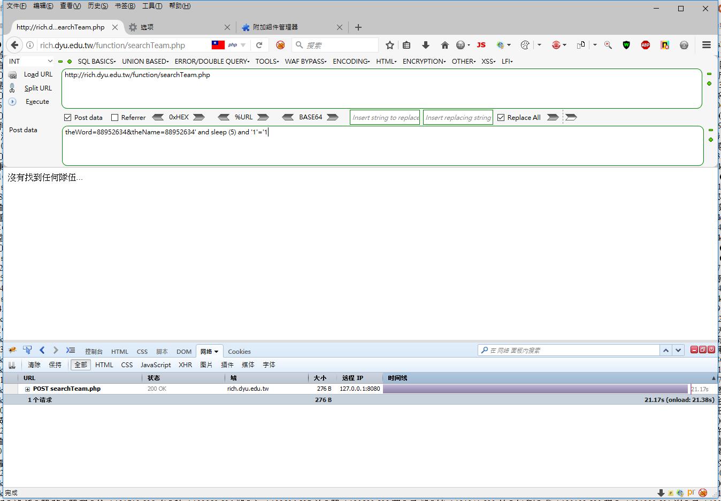Reload the page with refresh icon
This screenshot has width=721, height=501.
click(x=259, y=45)
